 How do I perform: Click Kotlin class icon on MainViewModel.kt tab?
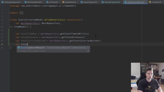[25, 2]
